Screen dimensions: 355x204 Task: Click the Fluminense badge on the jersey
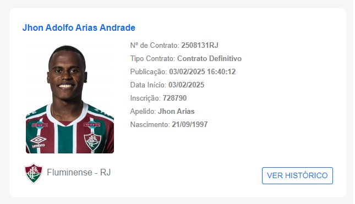point(92,142)
